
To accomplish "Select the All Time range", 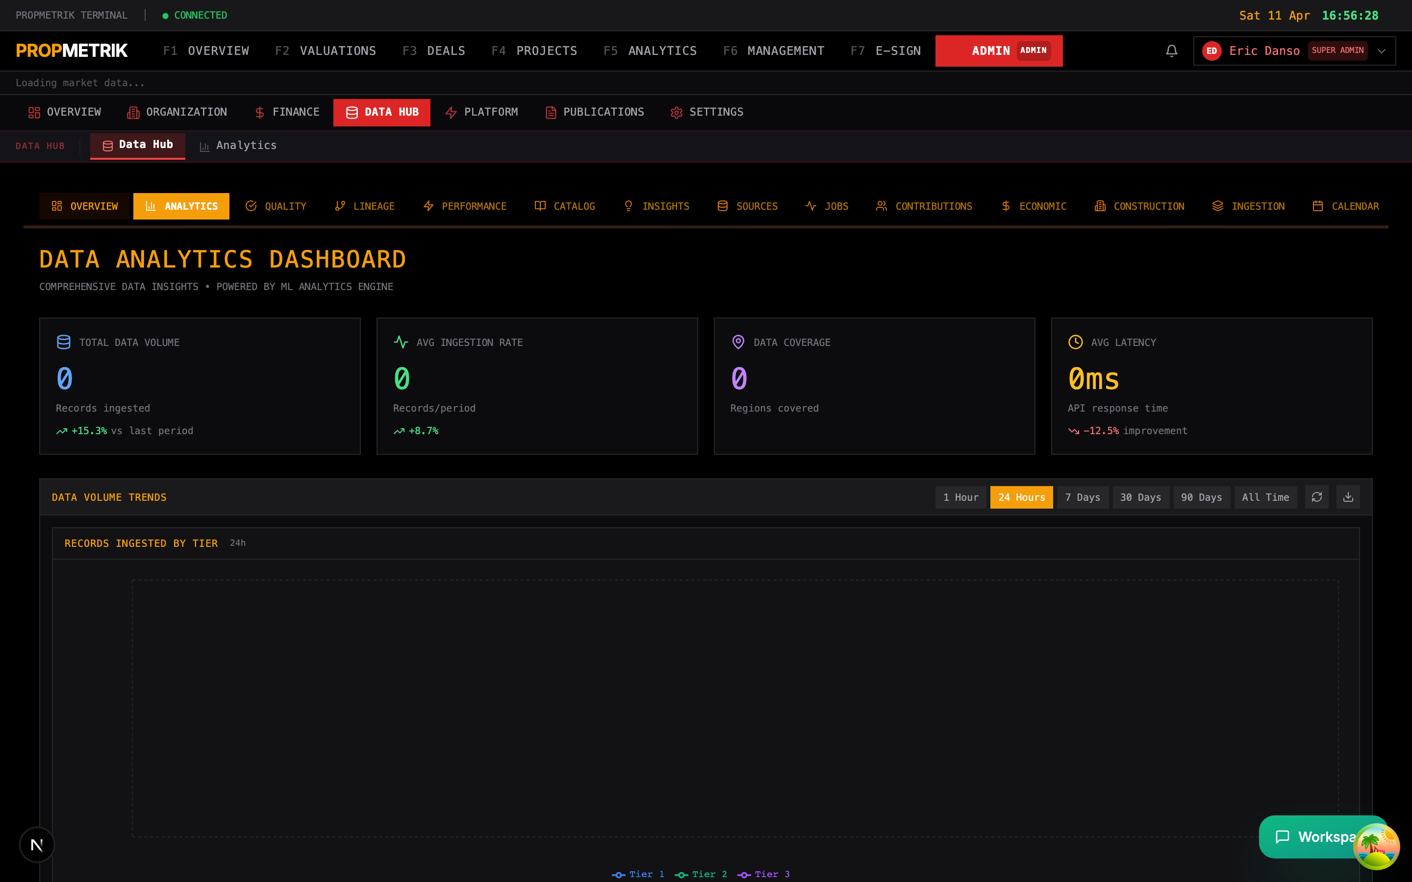I will pyautogui.click(x=1265, y=497).
